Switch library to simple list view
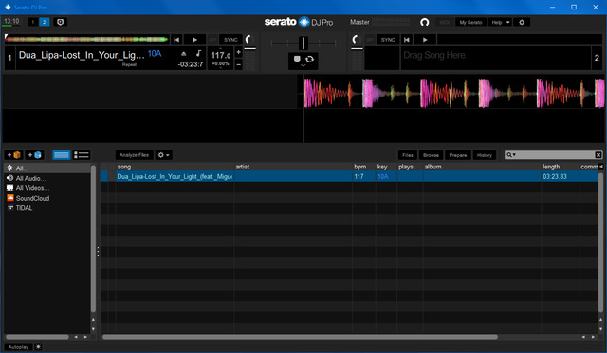Screen dimensions: 607x353 coord(61,155)
